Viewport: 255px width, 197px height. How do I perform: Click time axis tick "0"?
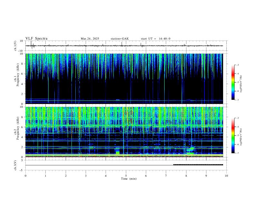point(25,176)
